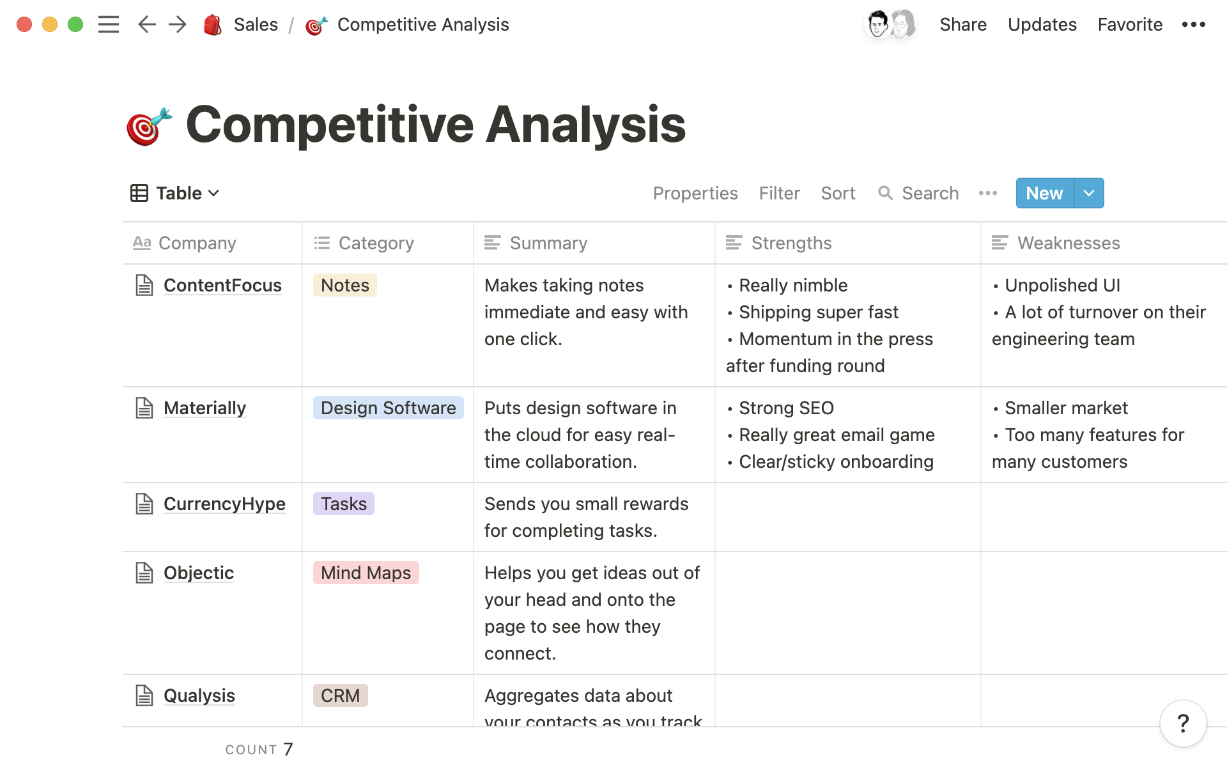Open the dropdown arrow beside New
Screen dimensions: 1227x767
(x=1089, y=193)
